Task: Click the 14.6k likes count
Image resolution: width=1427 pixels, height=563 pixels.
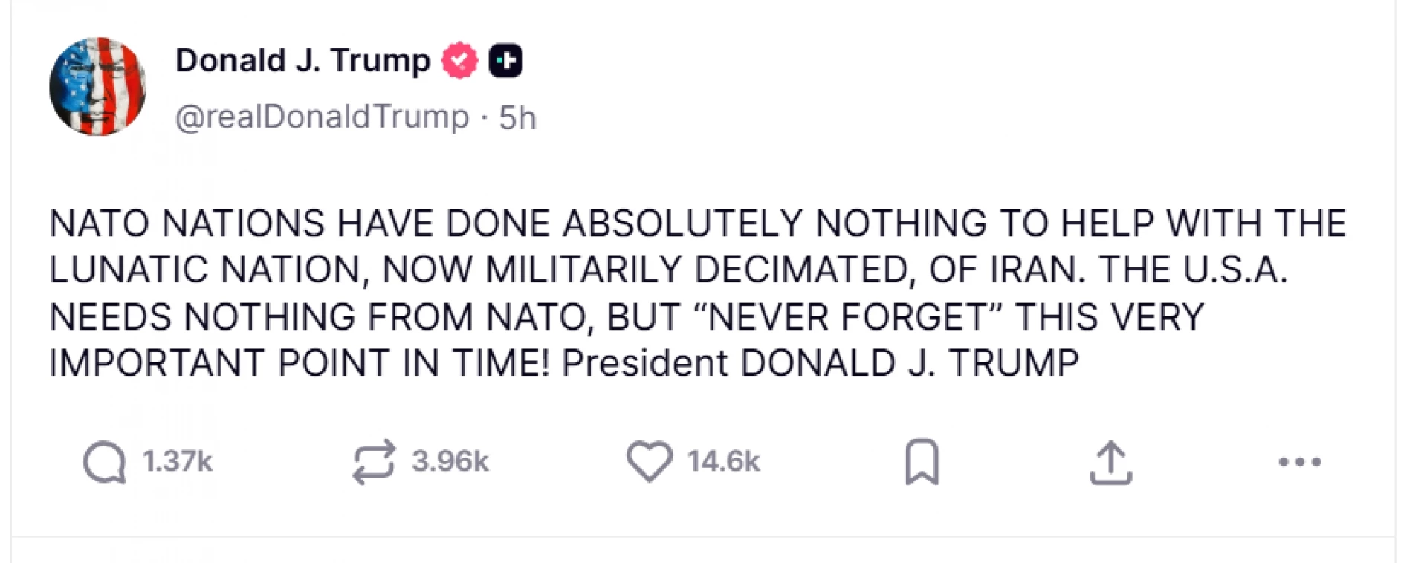Action: (x=723, y=462)
